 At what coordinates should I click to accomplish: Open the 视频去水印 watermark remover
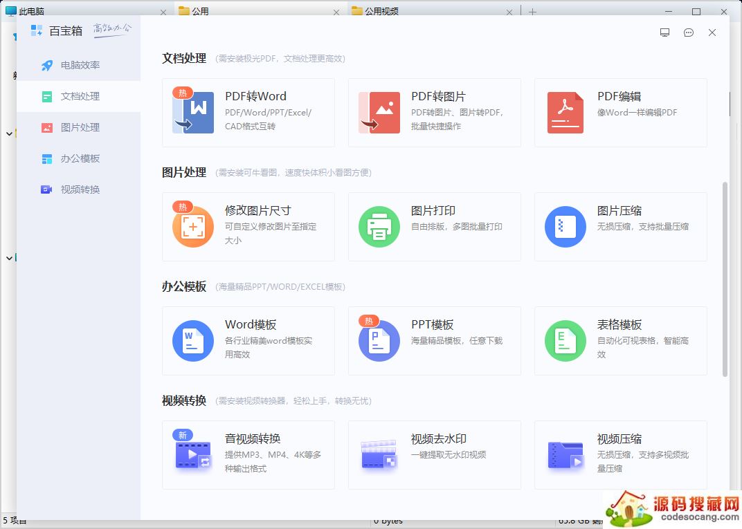[x=434, y=455]
